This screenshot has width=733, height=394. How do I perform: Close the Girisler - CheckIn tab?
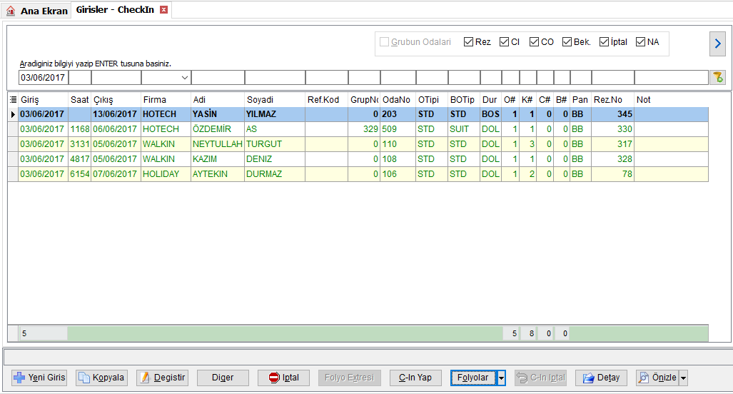tap(163, 9)
